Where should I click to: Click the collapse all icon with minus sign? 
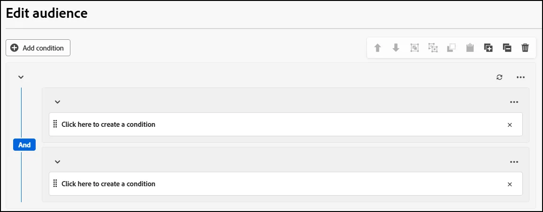pos(507,48)
